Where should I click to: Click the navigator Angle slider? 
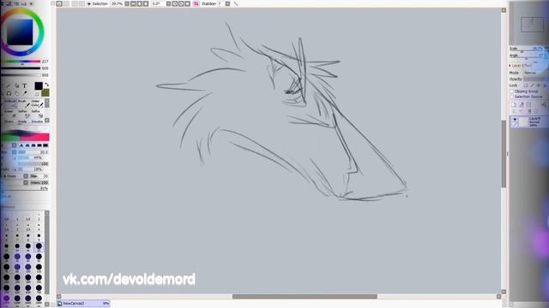526,57
